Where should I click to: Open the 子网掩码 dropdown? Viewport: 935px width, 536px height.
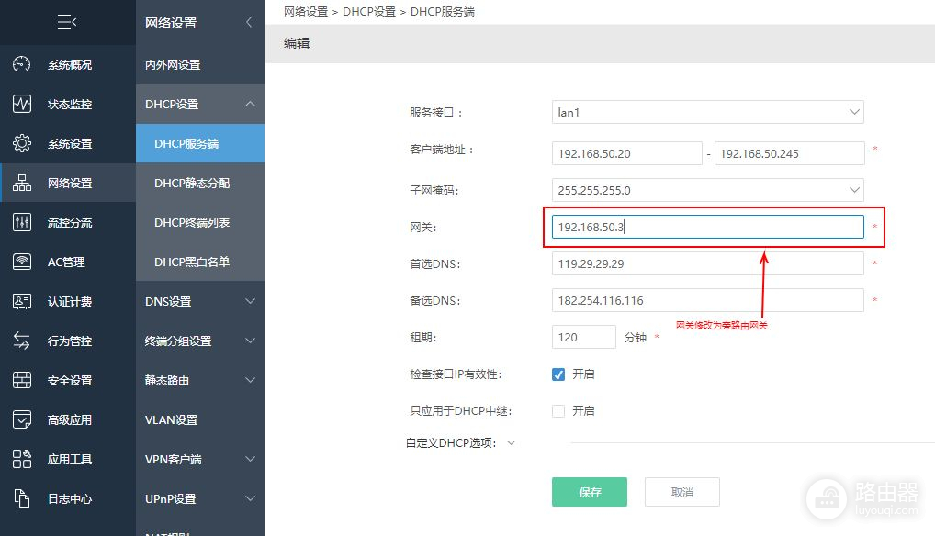point(707,191)
